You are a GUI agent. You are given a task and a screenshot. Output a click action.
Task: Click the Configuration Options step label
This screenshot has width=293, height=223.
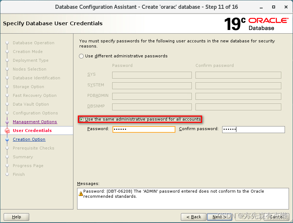point(35,113)
